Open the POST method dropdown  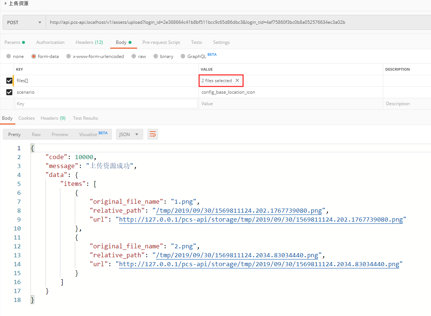[x=24, y=22]
